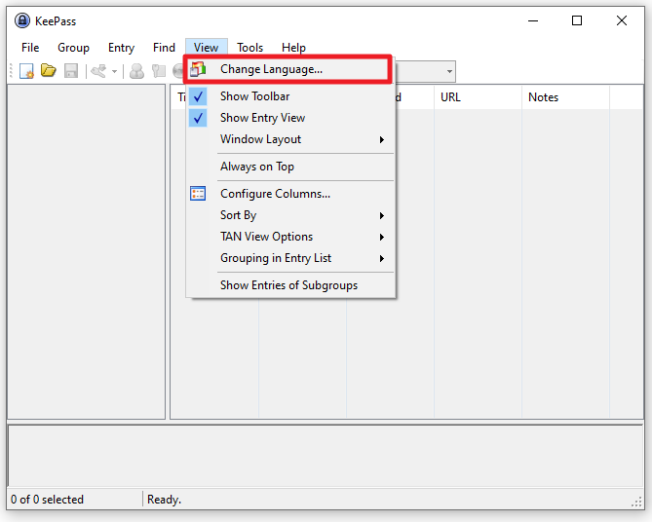
Task: Click the Notes column header
Action: click(565, 97)
